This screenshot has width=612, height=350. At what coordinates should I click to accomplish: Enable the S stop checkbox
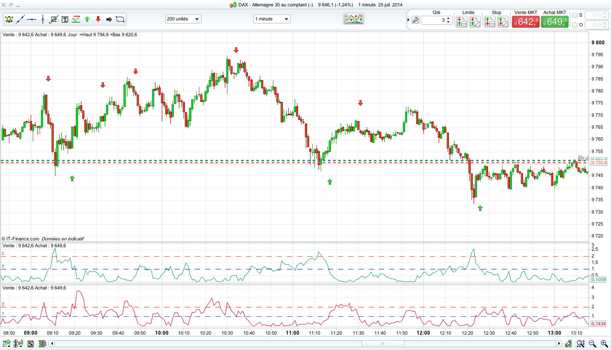coord(575,15)
